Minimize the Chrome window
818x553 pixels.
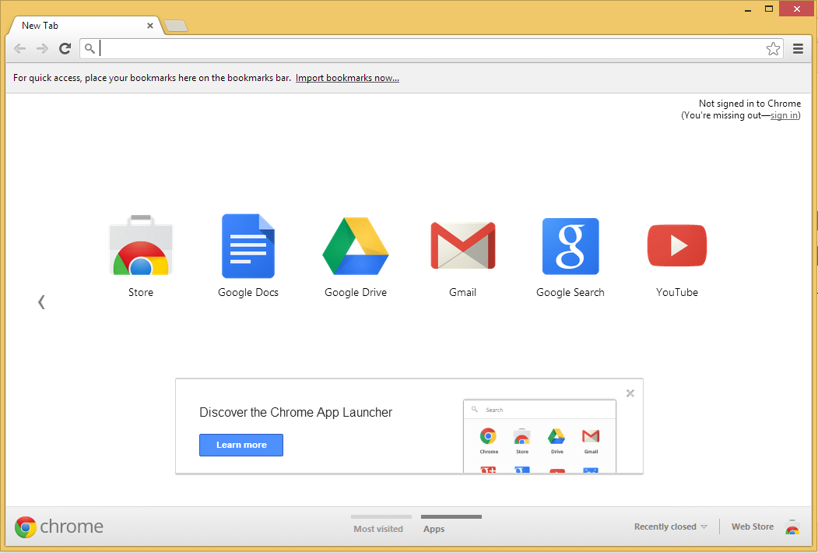point(748,9)
